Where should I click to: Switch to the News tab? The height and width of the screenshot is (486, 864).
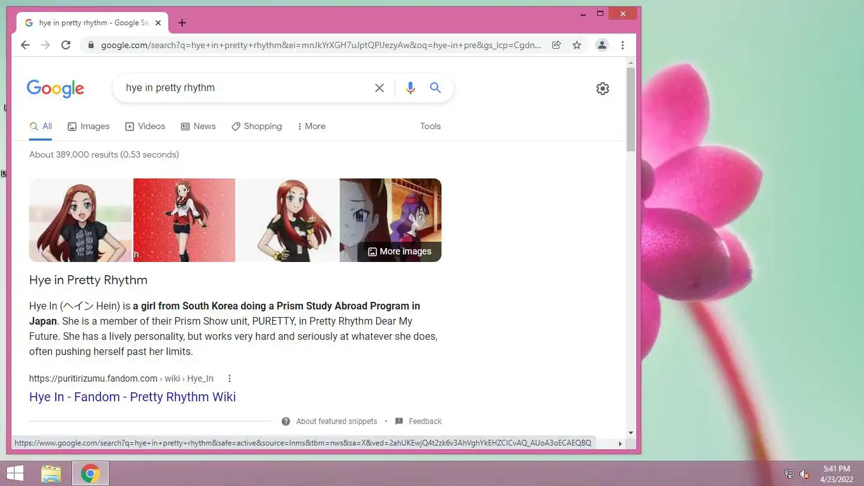click(x=199, y=126)
